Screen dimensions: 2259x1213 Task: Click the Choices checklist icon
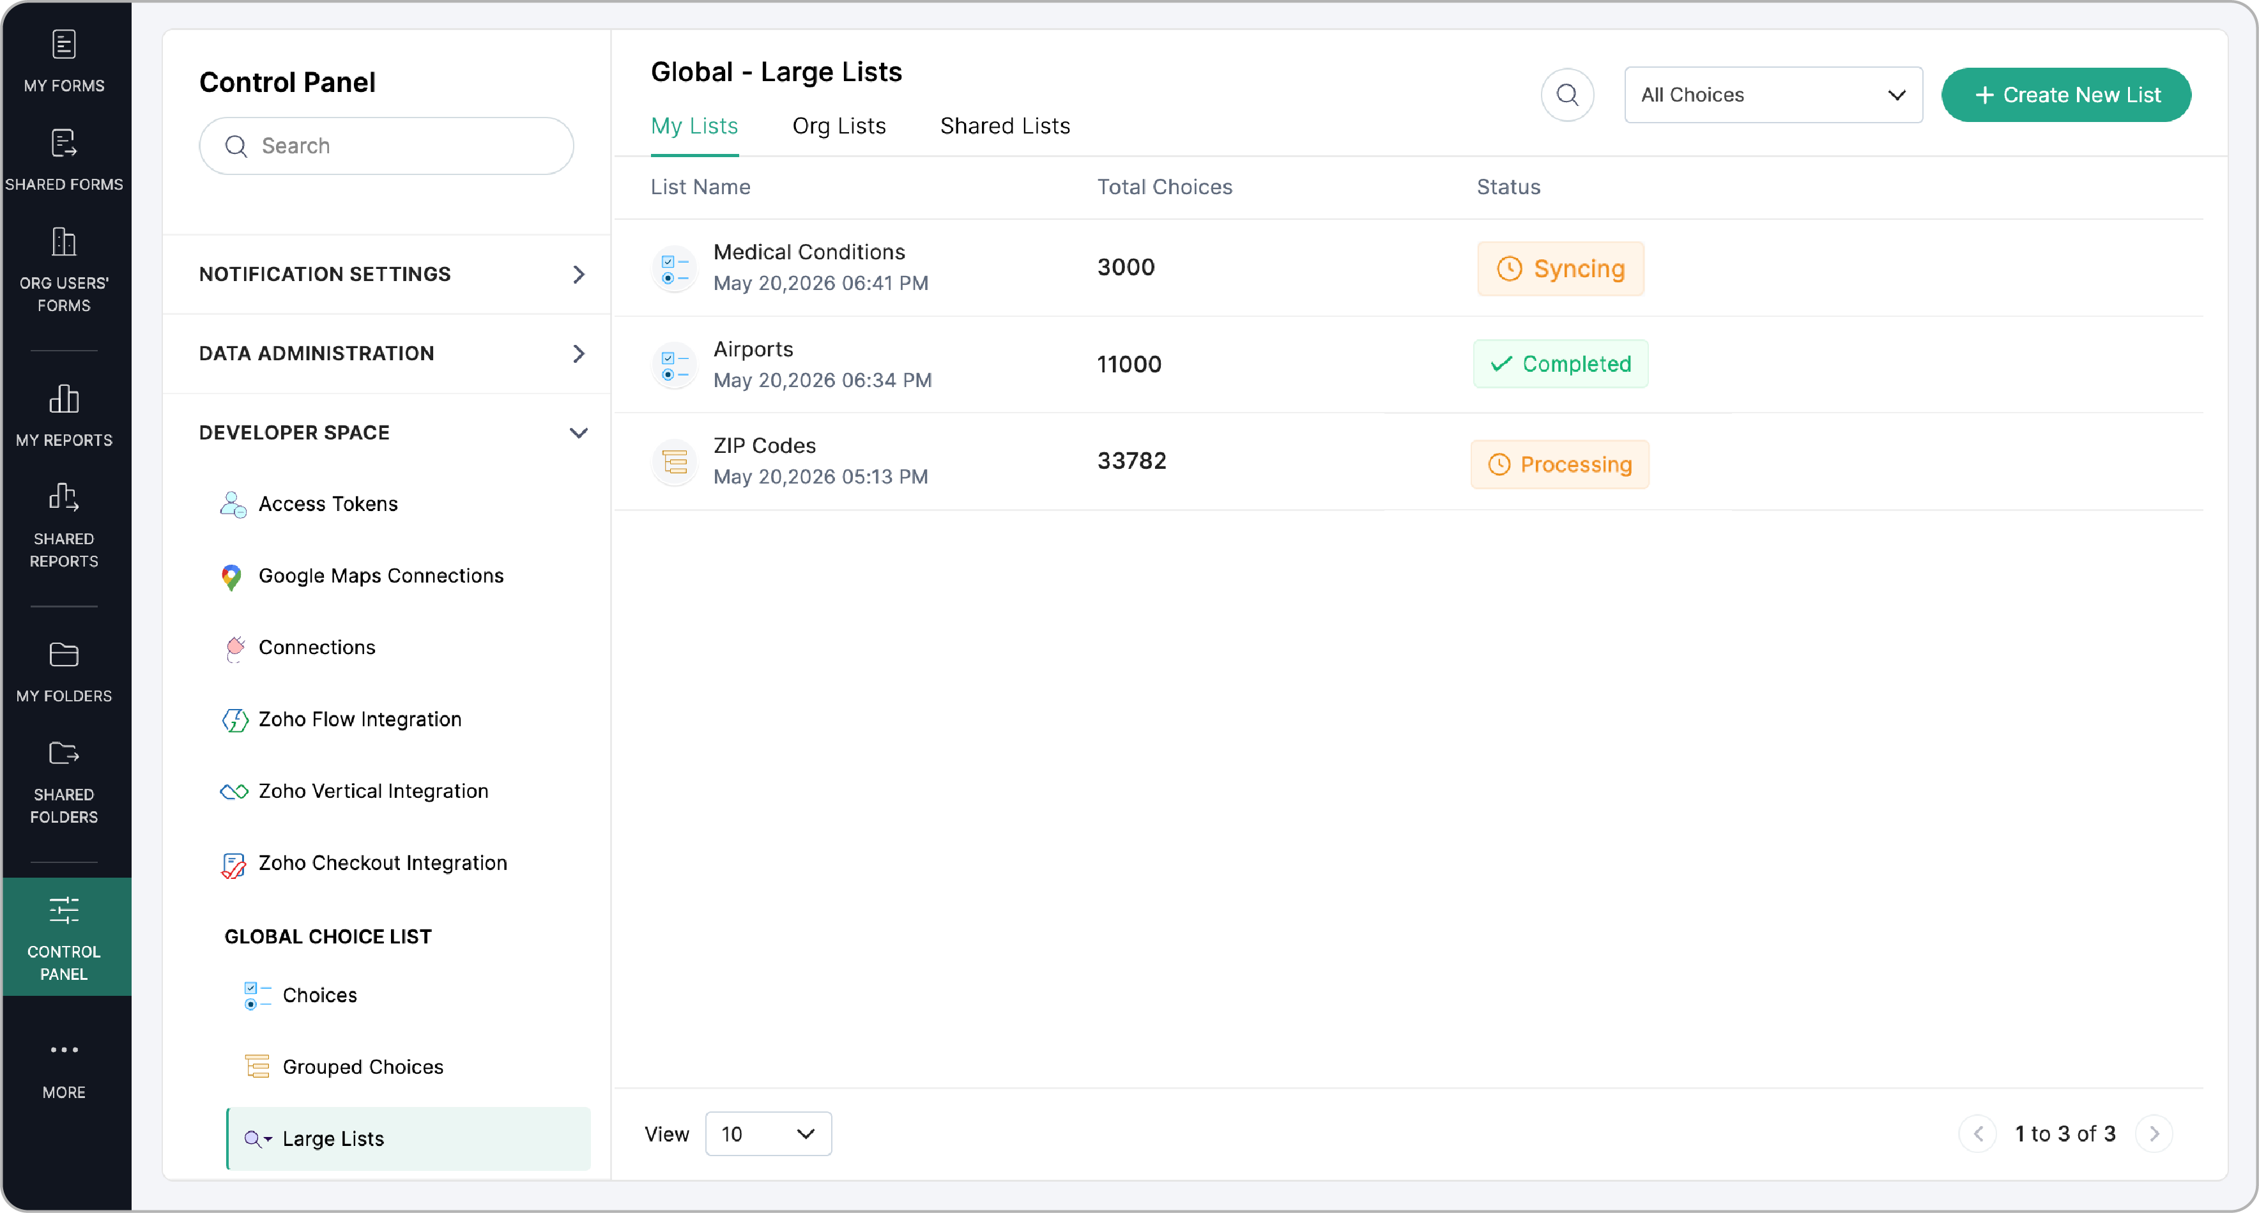click(257, 995)
